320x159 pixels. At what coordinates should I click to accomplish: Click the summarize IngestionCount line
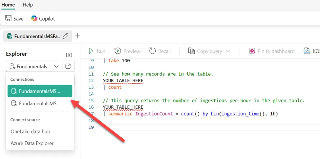point(190,114)
